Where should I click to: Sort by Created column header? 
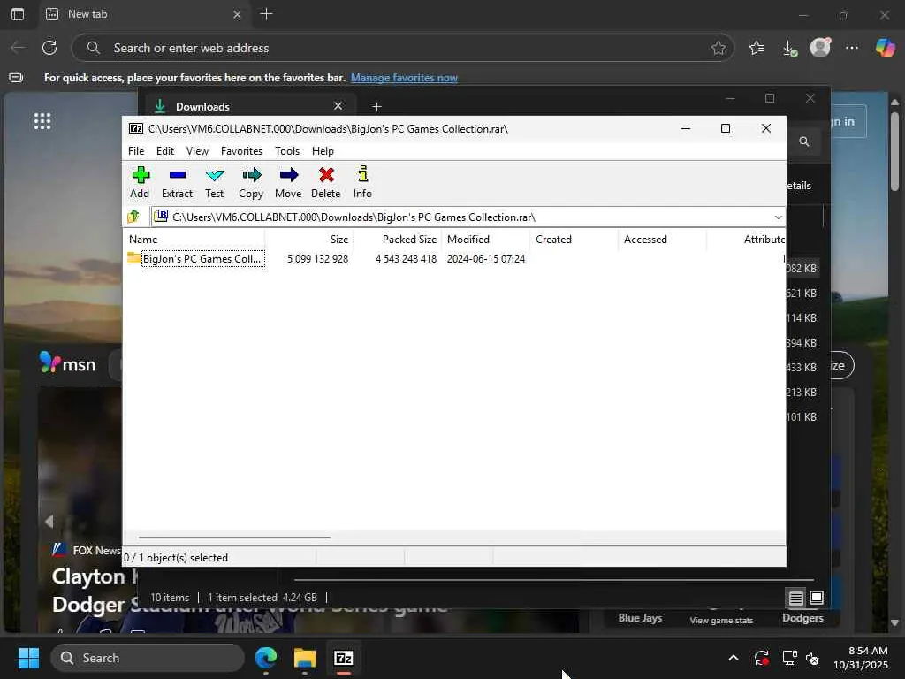coord(574,239)
